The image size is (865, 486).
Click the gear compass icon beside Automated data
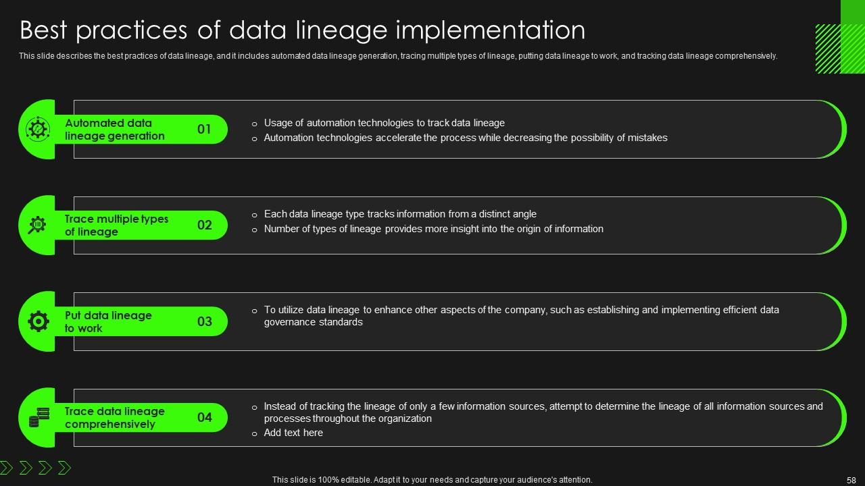38,129
